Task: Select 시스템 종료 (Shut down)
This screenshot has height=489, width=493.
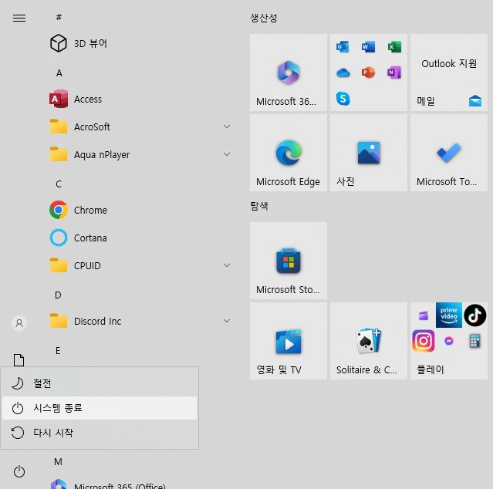Action: 100,408
